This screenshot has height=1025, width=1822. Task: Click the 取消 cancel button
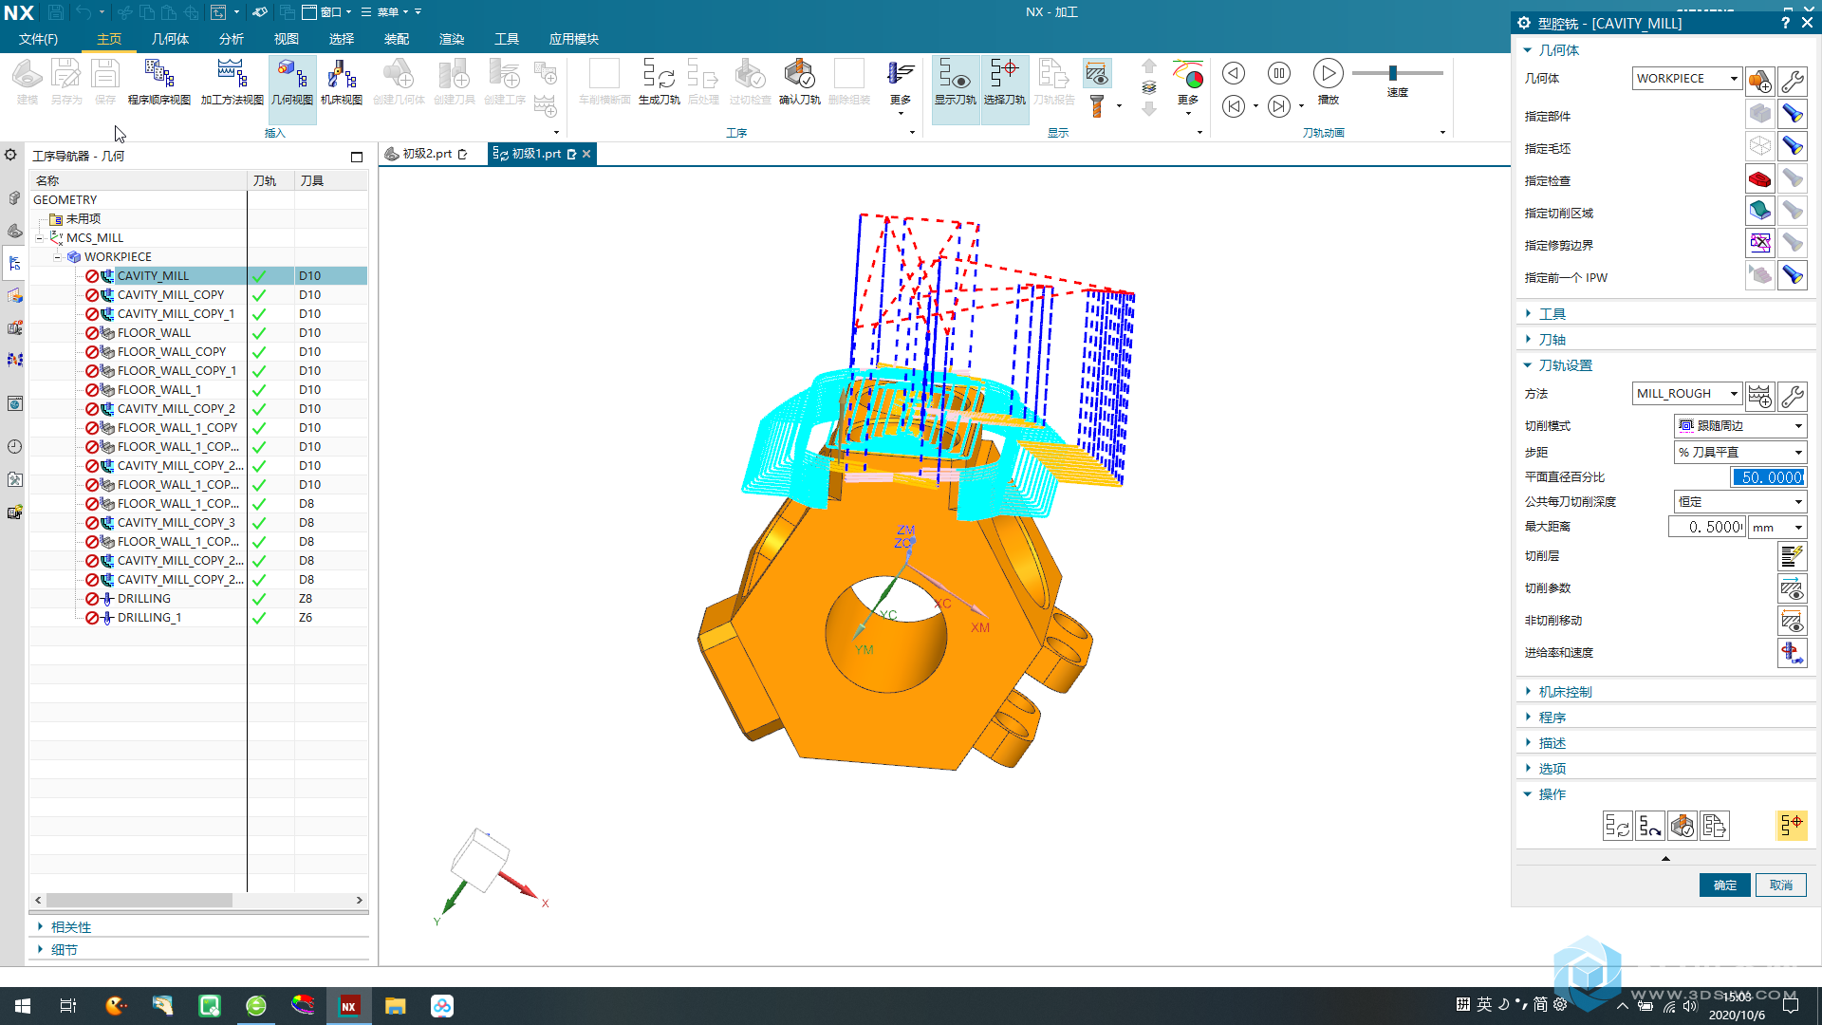tap(1780, 885)
